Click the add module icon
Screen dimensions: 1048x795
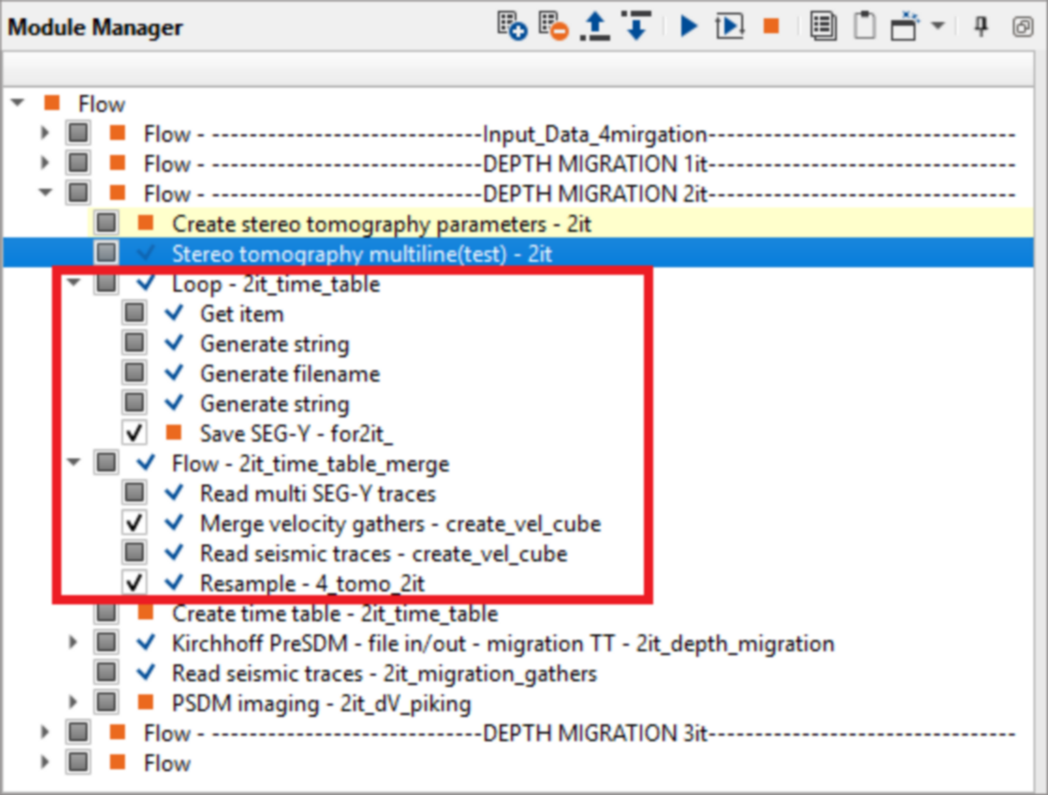(512, 26)
